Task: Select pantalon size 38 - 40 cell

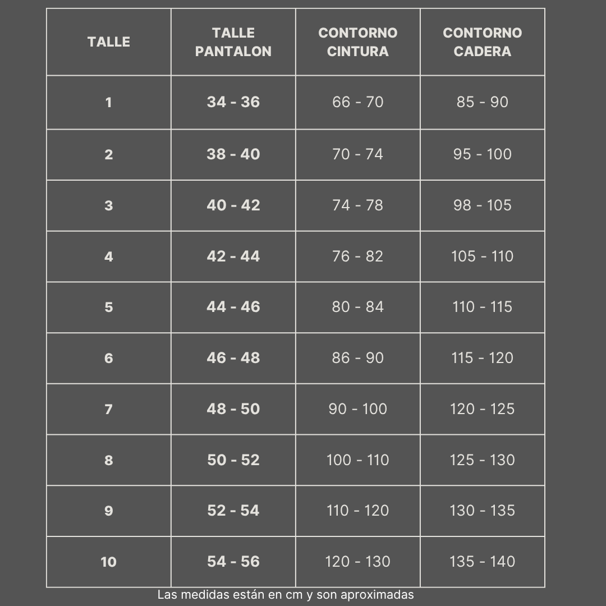Action: click(233, 154)
